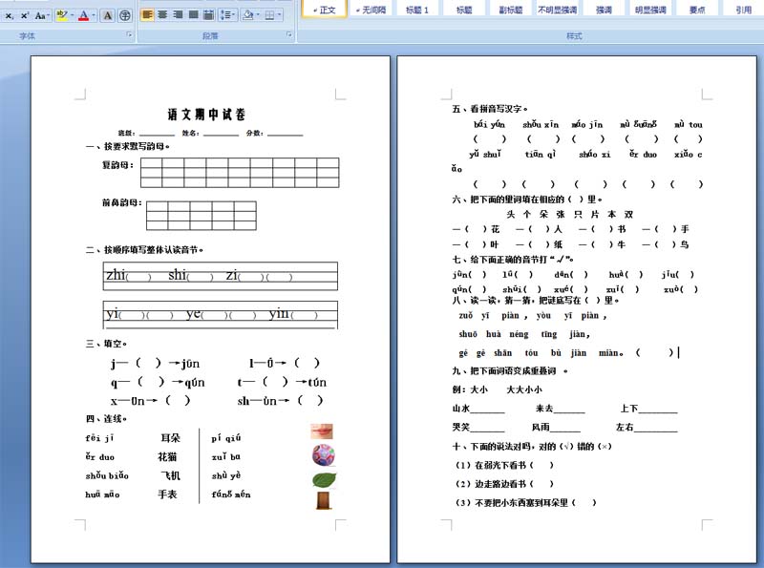Click the statement (1) 在弱光下看书
This screenshot has width=764, height=568.
504,465
